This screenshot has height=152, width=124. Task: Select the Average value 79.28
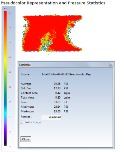(57, 84)
